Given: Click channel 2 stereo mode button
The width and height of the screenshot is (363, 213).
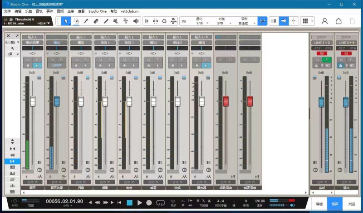Looking at the screenshot, I should [56, 65].
